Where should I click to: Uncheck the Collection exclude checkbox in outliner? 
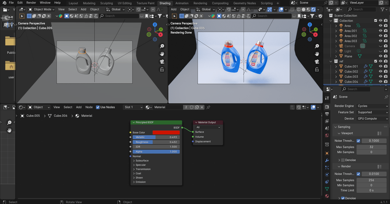pos(375,21)
